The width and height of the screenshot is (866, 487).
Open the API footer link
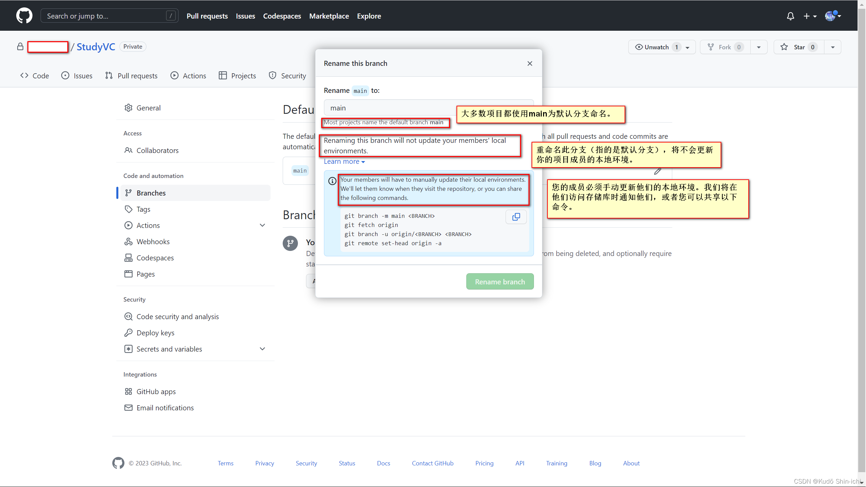520,463
